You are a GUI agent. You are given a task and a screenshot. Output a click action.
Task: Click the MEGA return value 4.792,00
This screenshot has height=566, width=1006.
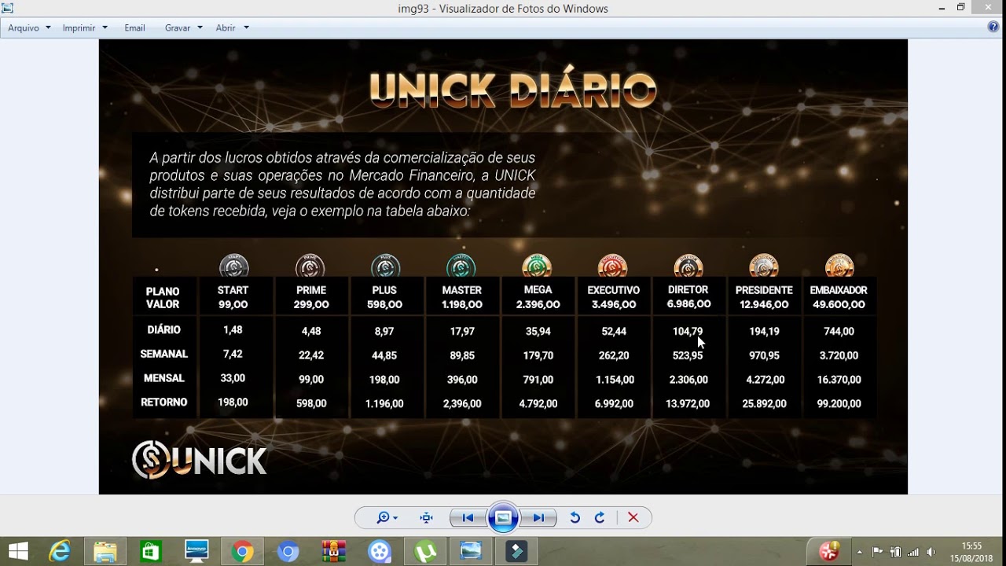coord(538,404)
